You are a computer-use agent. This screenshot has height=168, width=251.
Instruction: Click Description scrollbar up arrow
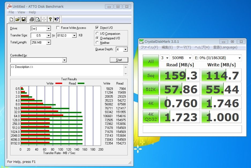[x=126, y=67]
